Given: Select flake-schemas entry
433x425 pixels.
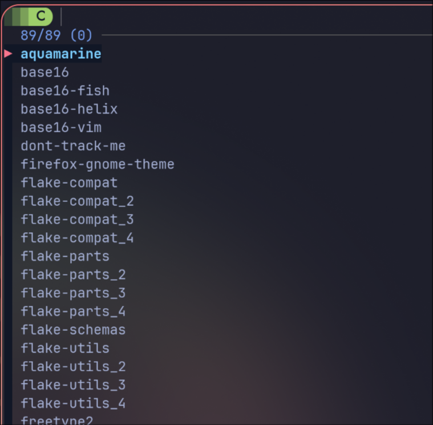Looking at the screenshot, I should tap(73, 330).
